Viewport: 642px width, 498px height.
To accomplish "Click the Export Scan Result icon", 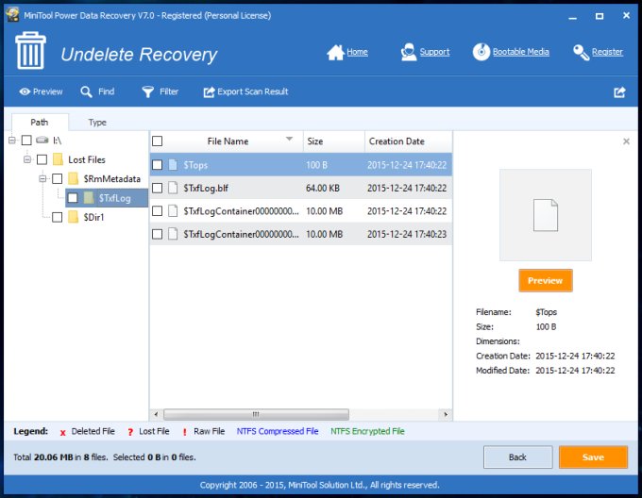I will pos(209,92).
